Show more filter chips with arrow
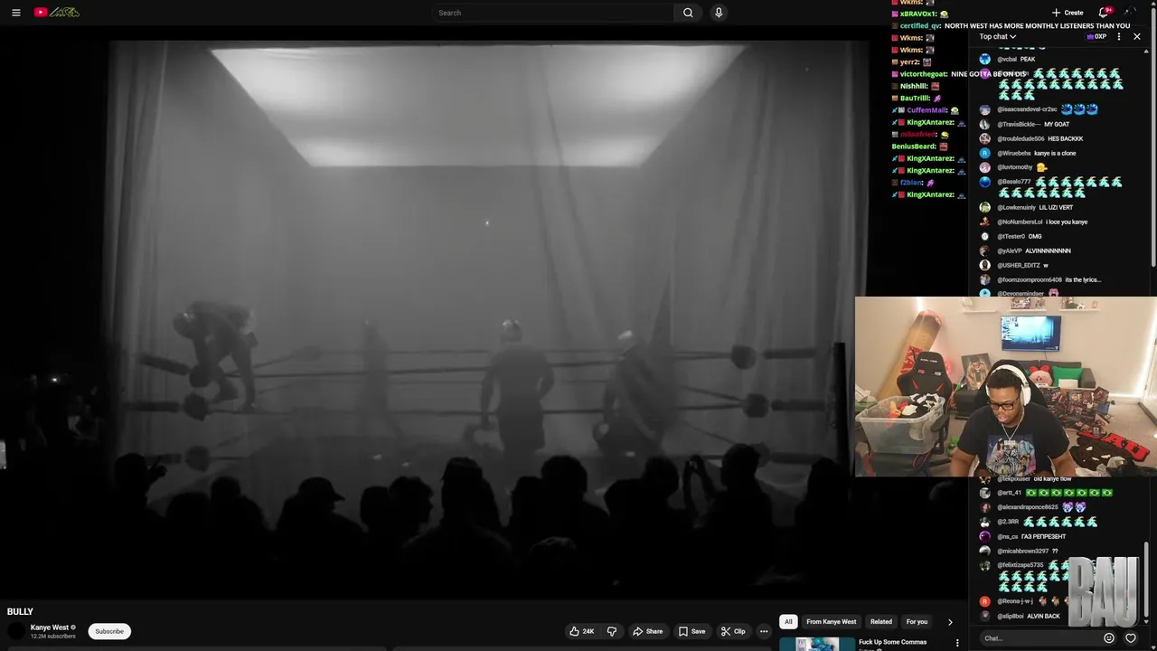The height and width of the screenshot is (651, 1157). click(950, 622)
